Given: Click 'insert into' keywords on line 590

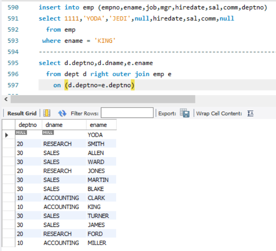Looking at the screenshot, I should [x=59, y=8].
